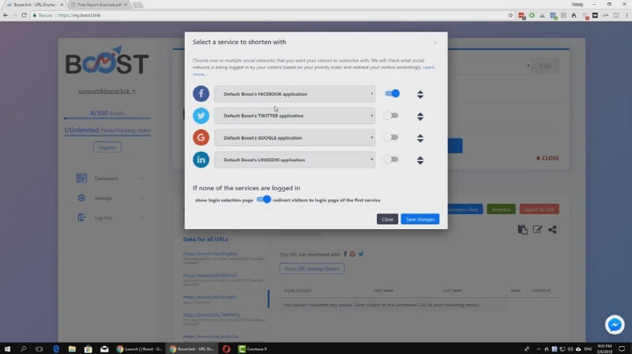Open the Mail app from taskbar
Viewport: 632px width, 354px height.
104,348
